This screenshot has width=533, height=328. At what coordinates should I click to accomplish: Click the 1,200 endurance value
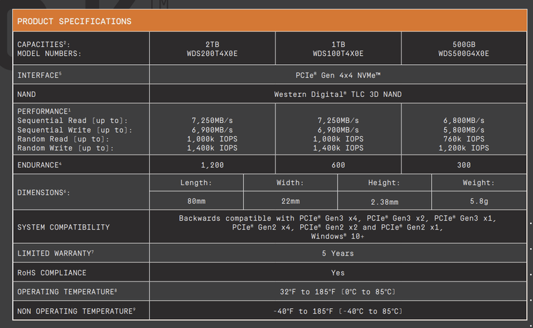click(212, 165)
